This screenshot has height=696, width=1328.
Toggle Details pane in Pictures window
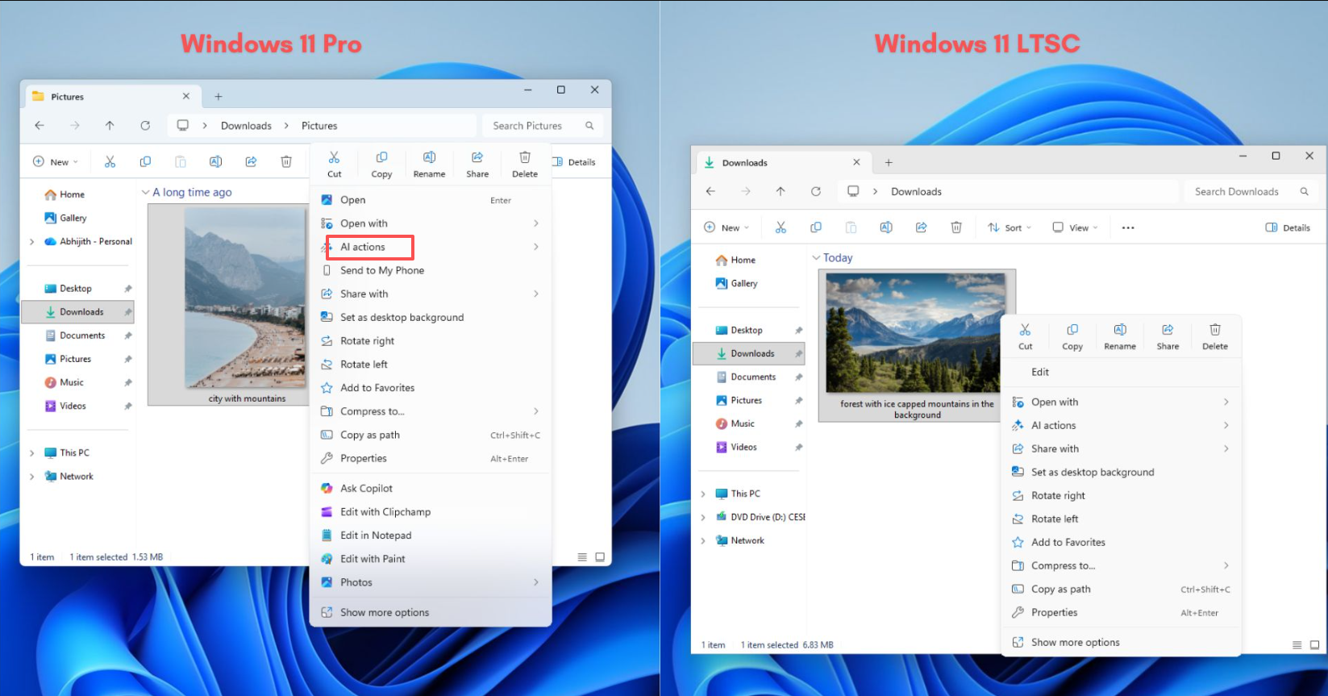point(574,162)
